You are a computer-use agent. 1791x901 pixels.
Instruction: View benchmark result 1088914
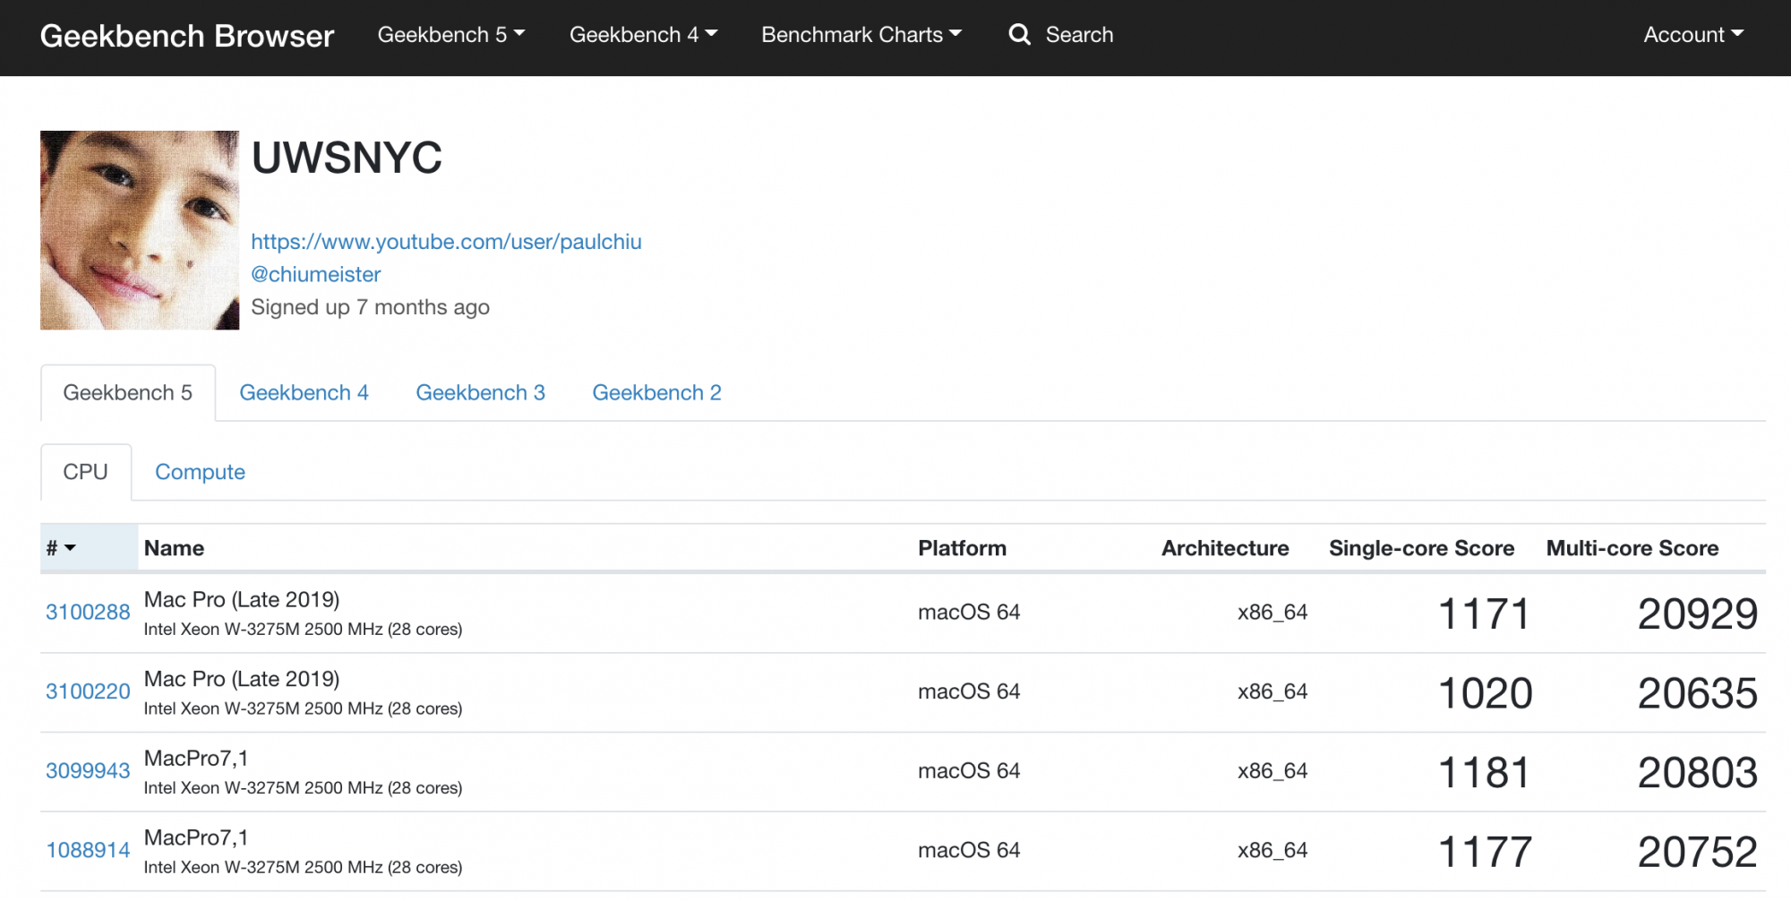88,850
